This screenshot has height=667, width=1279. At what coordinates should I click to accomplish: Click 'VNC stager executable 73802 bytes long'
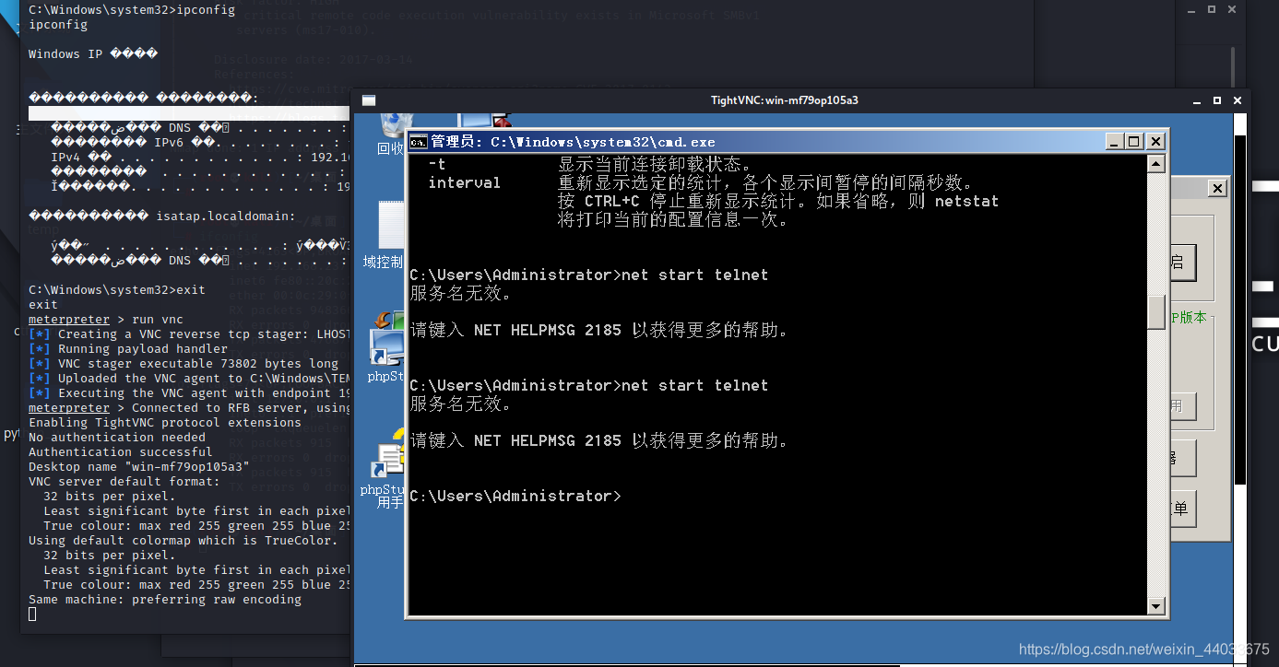click(x=184, y=364)
